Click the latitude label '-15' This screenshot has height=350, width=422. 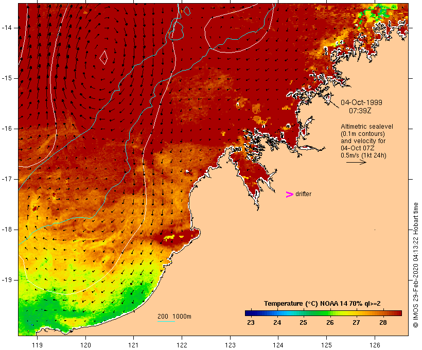(7, 78)
